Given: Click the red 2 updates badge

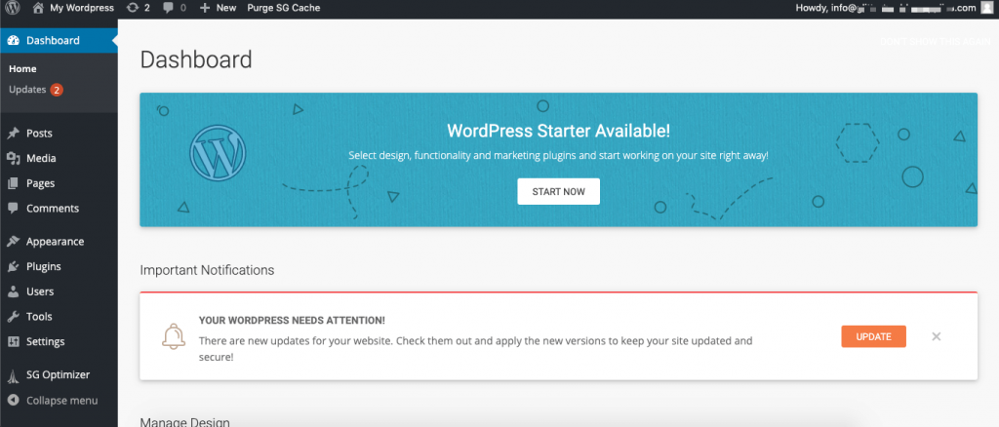Looking at the screenshot, I should (56, 90).
